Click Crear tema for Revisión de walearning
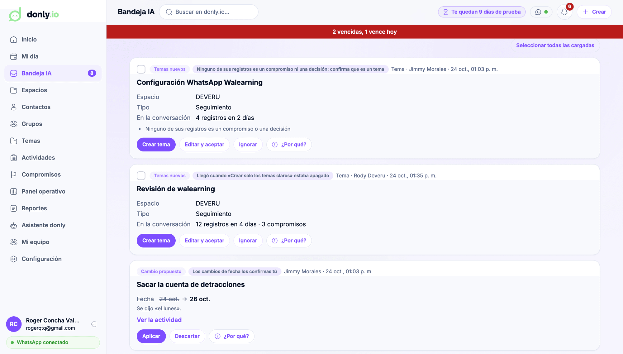 tap(156, 241)
